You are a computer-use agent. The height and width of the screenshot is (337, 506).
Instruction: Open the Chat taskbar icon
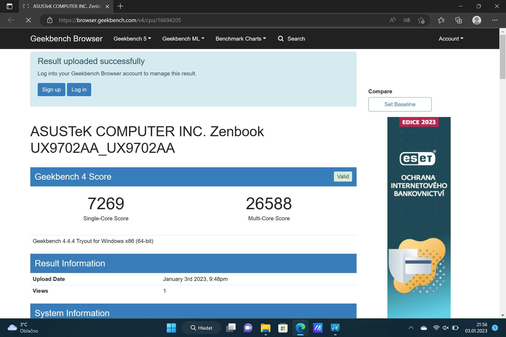[x=248, y=328]
